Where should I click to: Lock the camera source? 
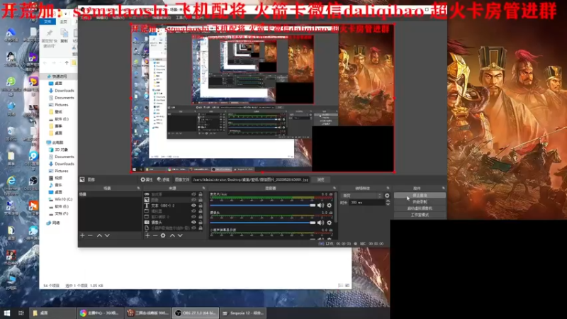pyautogui.click(x=201, y=223)
